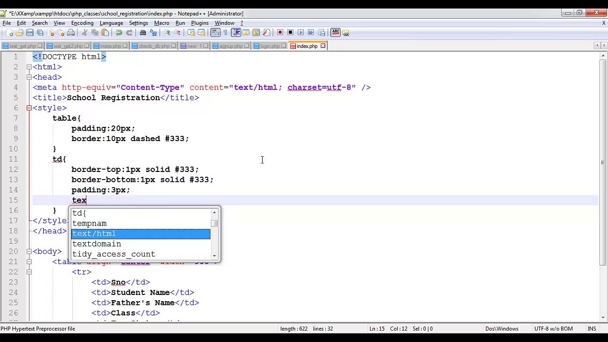The width and height of the screenshot is (608, 342).
Task: Toggle indent guide toolbar button
Action: tap(236, 33)
